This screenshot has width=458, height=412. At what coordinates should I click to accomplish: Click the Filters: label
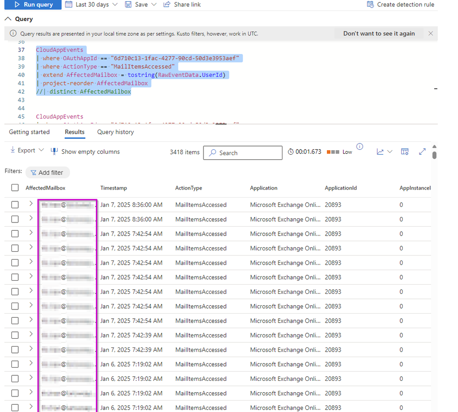click(13, 171)
